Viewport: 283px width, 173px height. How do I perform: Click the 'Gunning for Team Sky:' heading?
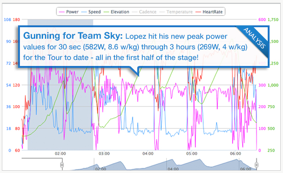click(x=73, y=36)
